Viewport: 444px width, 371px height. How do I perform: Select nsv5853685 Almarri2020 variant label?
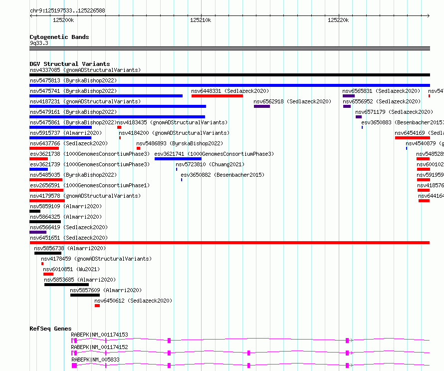point(80,280)
